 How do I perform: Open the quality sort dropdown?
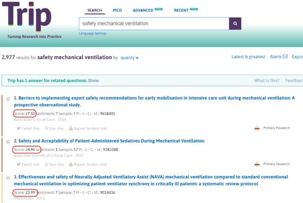[130, 58]
